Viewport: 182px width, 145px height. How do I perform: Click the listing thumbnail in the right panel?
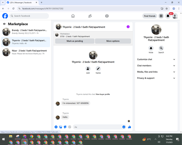click(x=156, y=29)
